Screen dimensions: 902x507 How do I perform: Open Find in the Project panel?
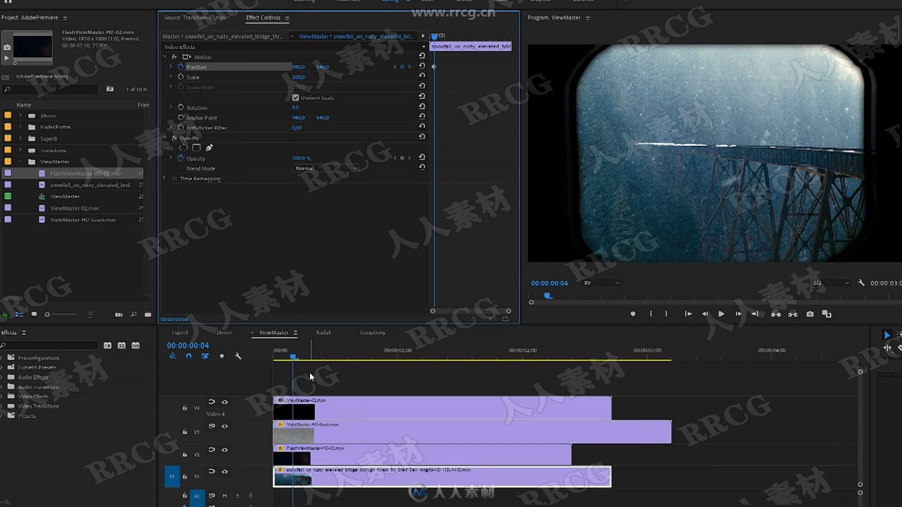(x=133, y=314)
